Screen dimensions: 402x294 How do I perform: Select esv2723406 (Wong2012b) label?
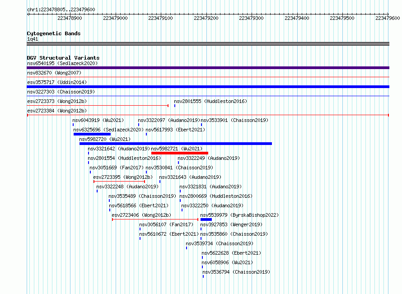tap(141, 215)
